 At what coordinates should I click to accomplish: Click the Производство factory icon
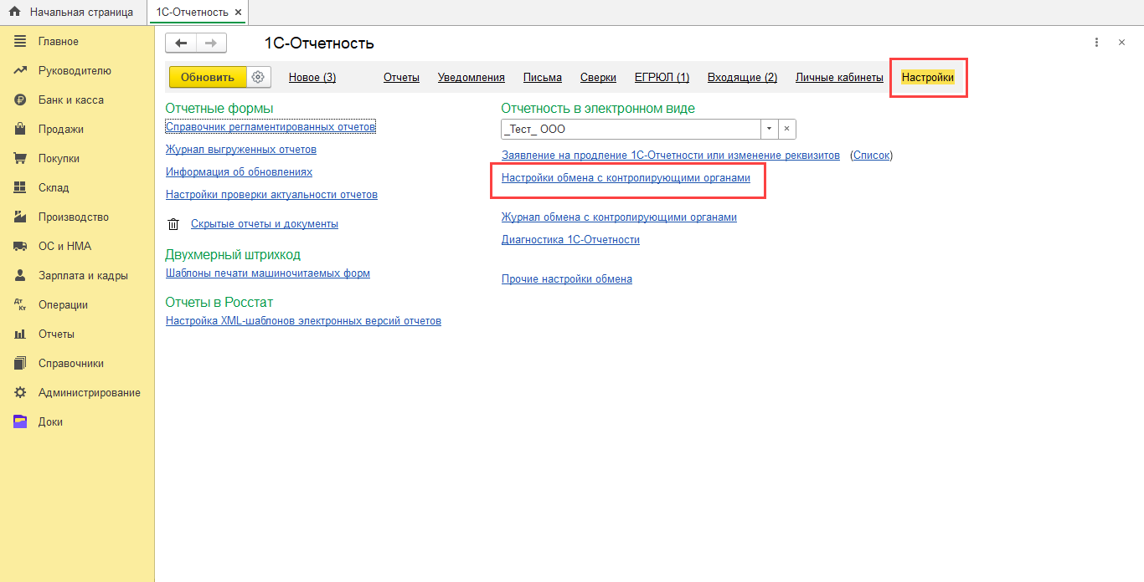point(20,217)
